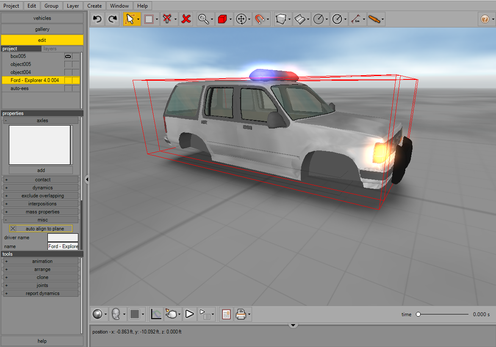
Task: Click the play with list icon
Action: (x=205, y=314)
